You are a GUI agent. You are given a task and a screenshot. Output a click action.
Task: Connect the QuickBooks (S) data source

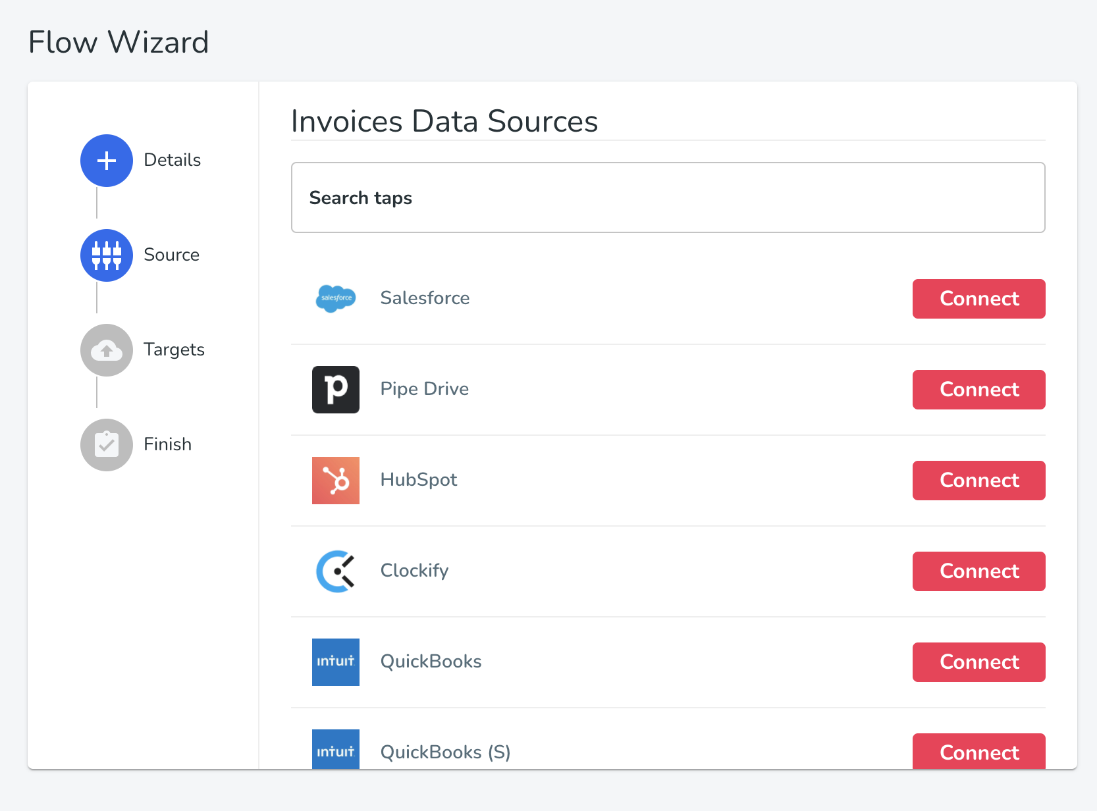click(x=979, y=751)
